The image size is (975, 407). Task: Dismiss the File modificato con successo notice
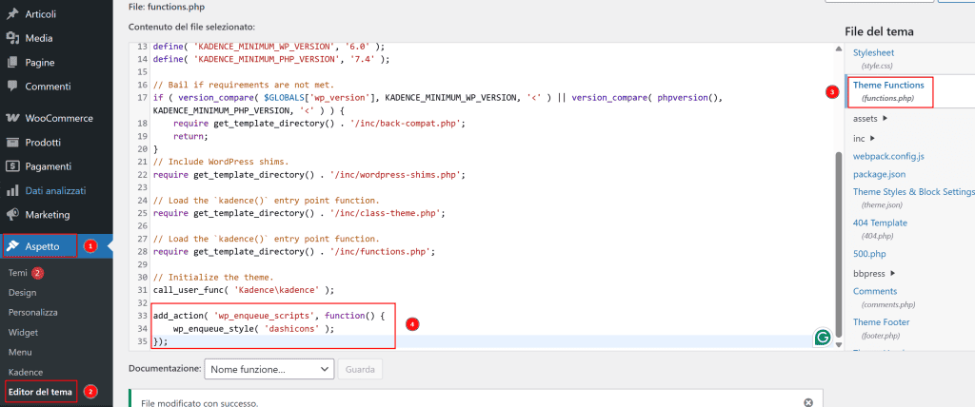tap(808, 402)
